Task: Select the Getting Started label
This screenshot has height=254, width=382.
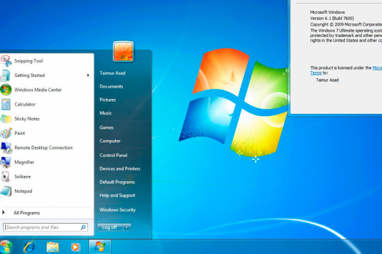Action: click(29, 75)
